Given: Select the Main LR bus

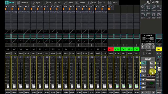Looking at the screenshot, I should coord(148,59).
